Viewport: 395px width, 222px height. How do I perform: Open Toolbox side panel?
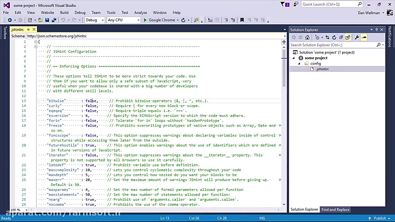click(x=5, y=33)
